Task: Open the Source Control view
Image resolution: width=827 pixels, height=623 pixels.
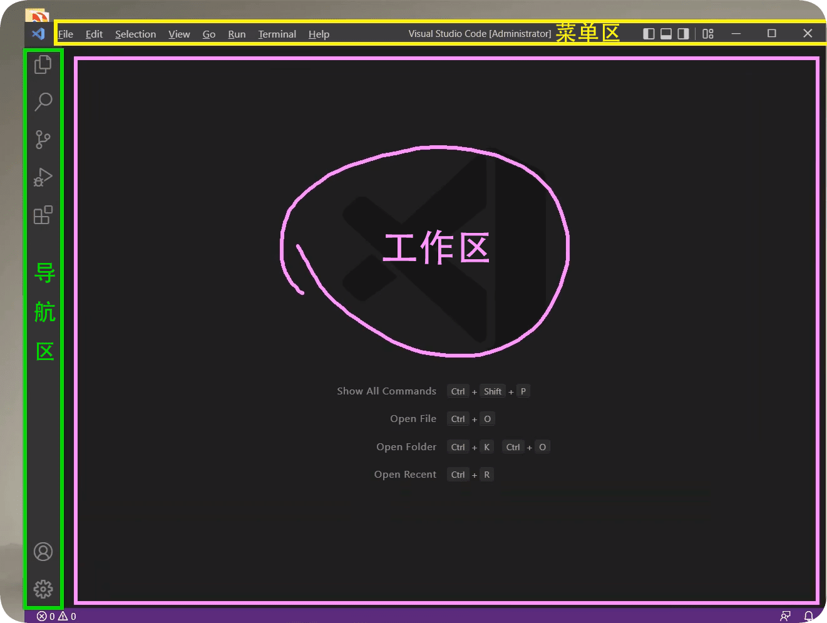Action: pos(43,139)
